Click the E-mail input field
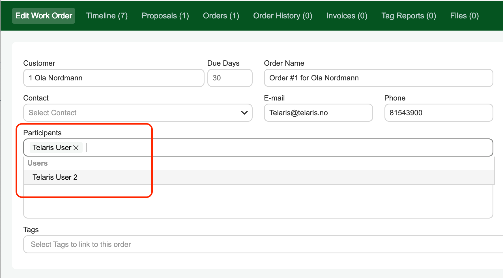Image resolution: width=503 pixels, height=278 pixels. click(318, 113)
